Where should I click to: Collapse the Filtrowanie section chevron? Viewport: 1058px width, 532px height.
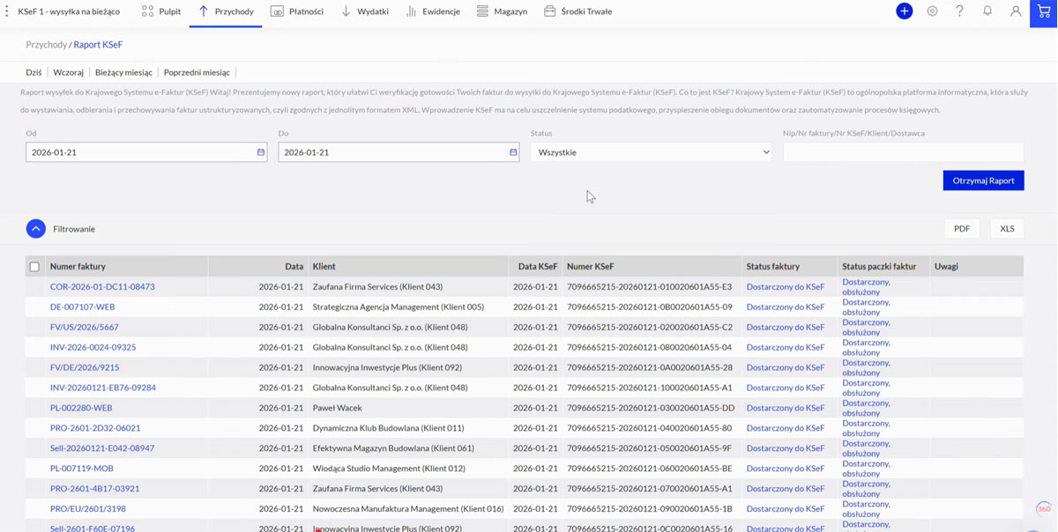tap(36, 229)
